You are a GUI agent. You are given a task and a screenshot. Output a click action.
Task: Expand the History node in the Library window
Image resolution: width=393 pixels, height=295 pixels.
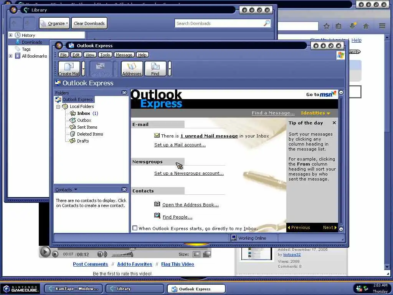[10, 35]
